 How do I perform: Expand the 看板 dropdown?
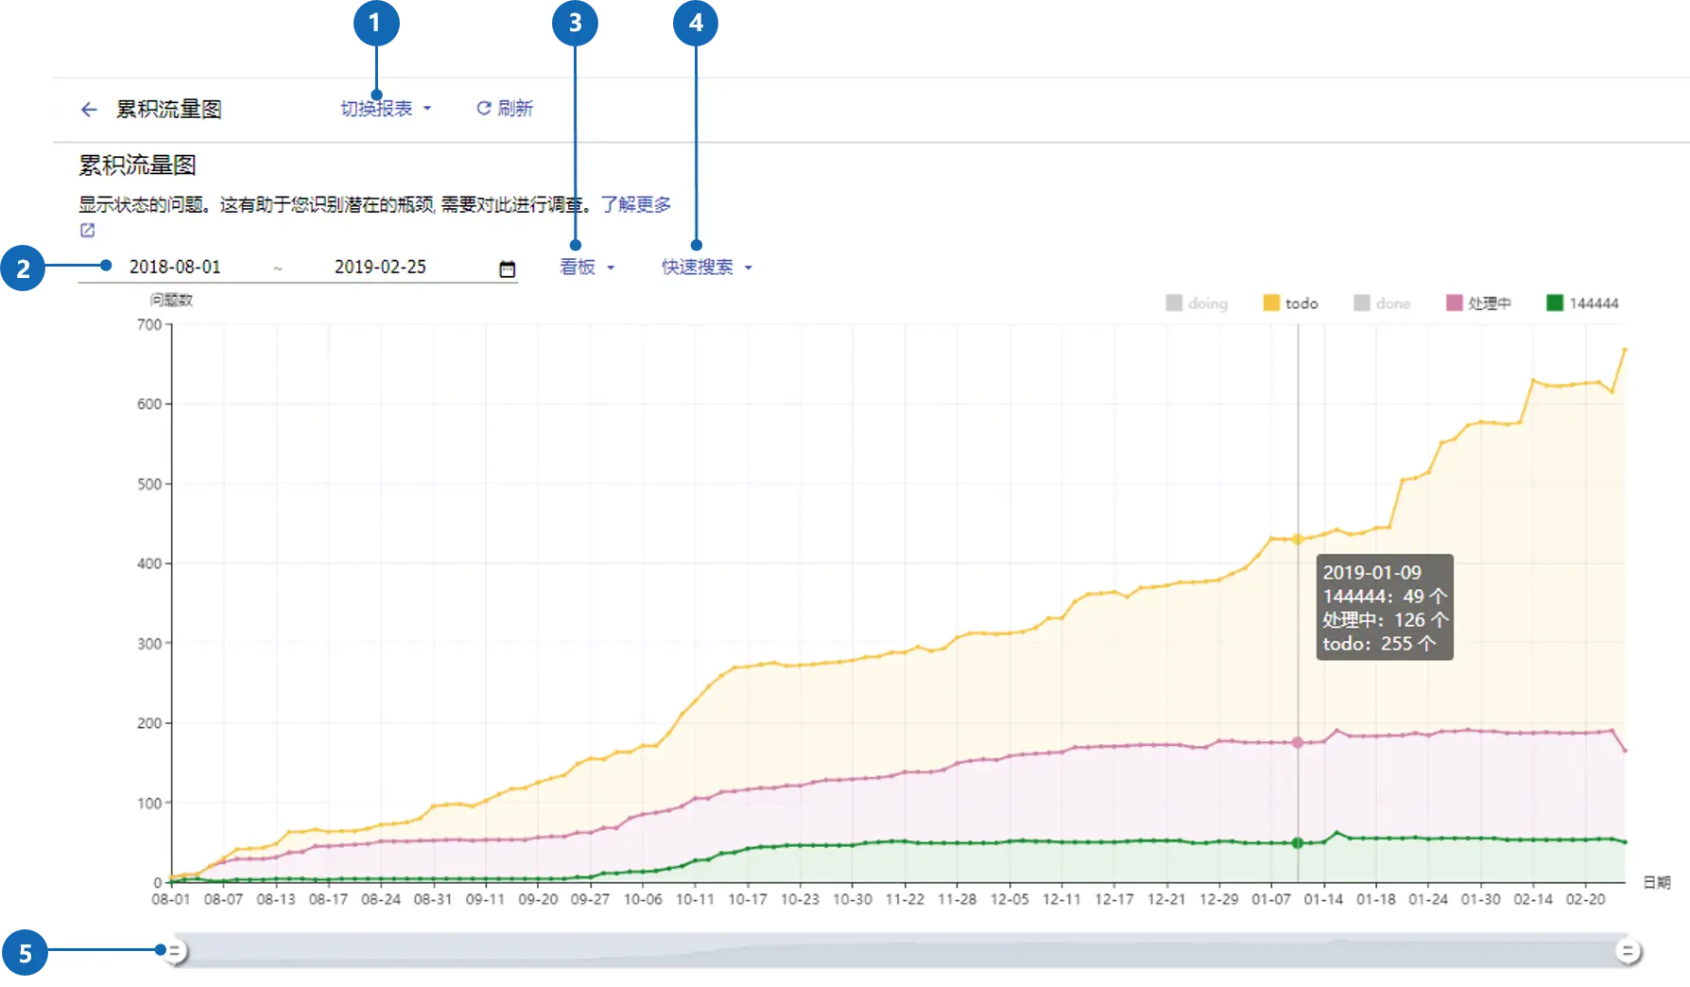tap(587, 268)
